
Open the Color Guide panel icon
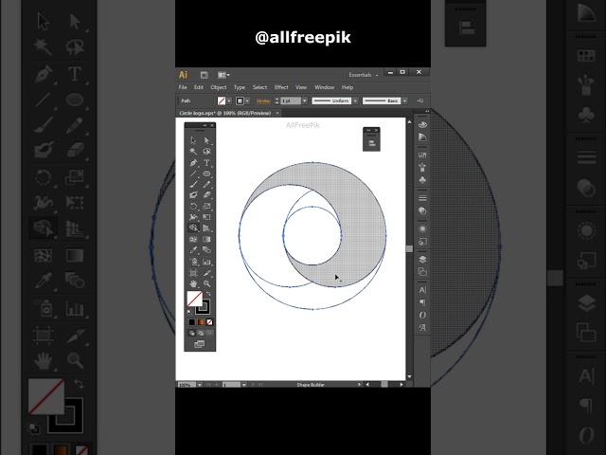[422, 136]
